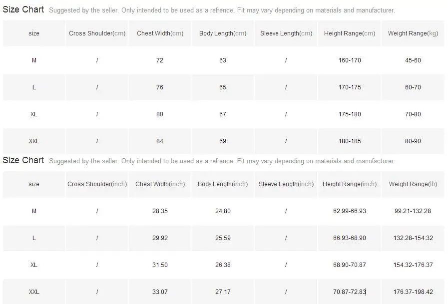Click the M size cell in cm table
This screenshot has height=304, width=448.
click(34, 60)
